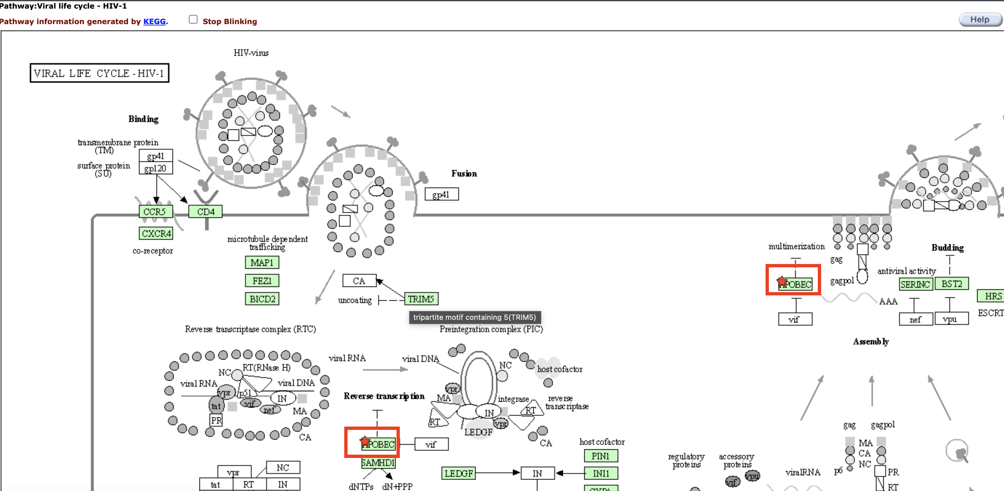Click the TRIM5 gene node
1004x491 pixels.
tap(421, 299)
